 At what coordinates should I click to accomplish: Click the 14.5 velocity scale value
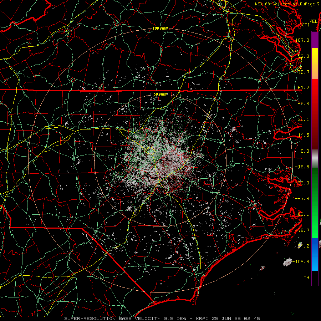(x=304, y=135)
